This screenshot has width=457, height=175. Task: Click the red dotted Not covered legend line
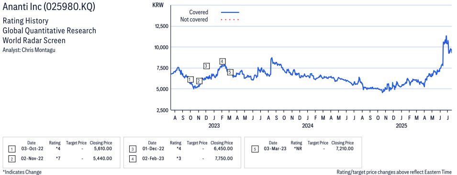click(x=230, y=20)
